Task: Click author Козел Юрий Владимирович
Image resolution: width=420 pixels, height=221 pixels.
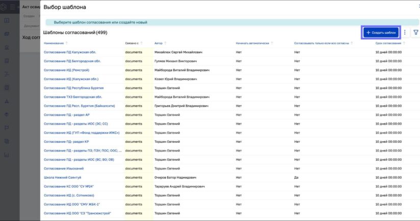Action: point(175,79)
